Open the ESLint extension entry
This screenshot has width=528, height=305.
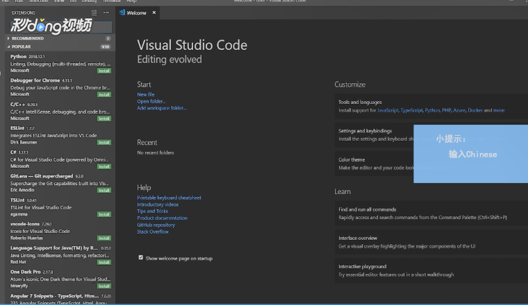[60, 135]
